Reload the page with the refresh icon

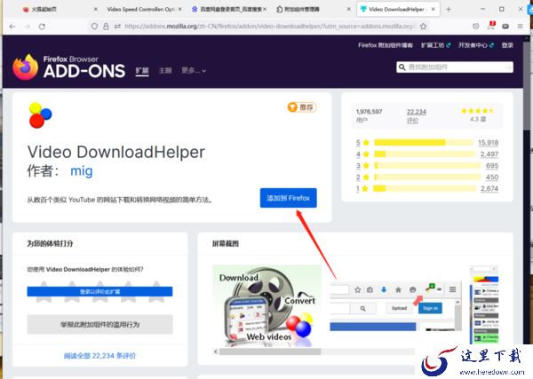point(42,27)
